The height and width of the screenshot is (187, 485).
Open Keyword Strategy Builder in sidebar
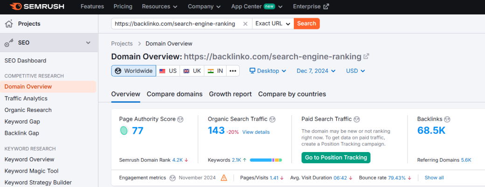[x=38, y=183]
